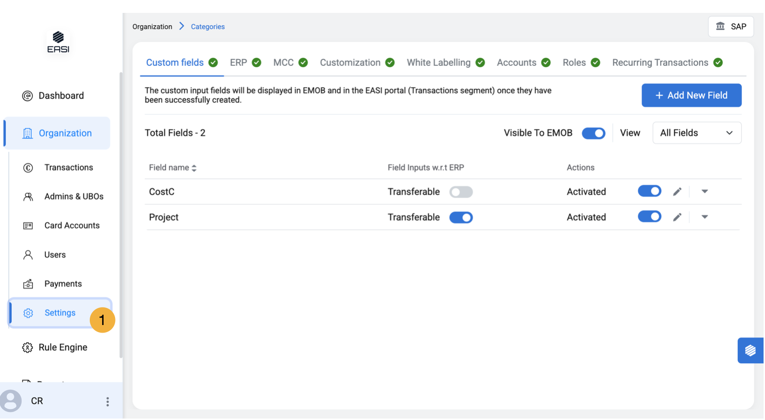Expand the CostC row details arrow
The height and width of the screenshot is (420, 765).
click(705, 192)
